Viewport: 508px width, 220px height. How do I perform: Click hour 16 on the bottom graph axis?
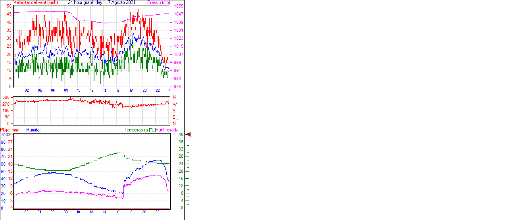(118, 212)
